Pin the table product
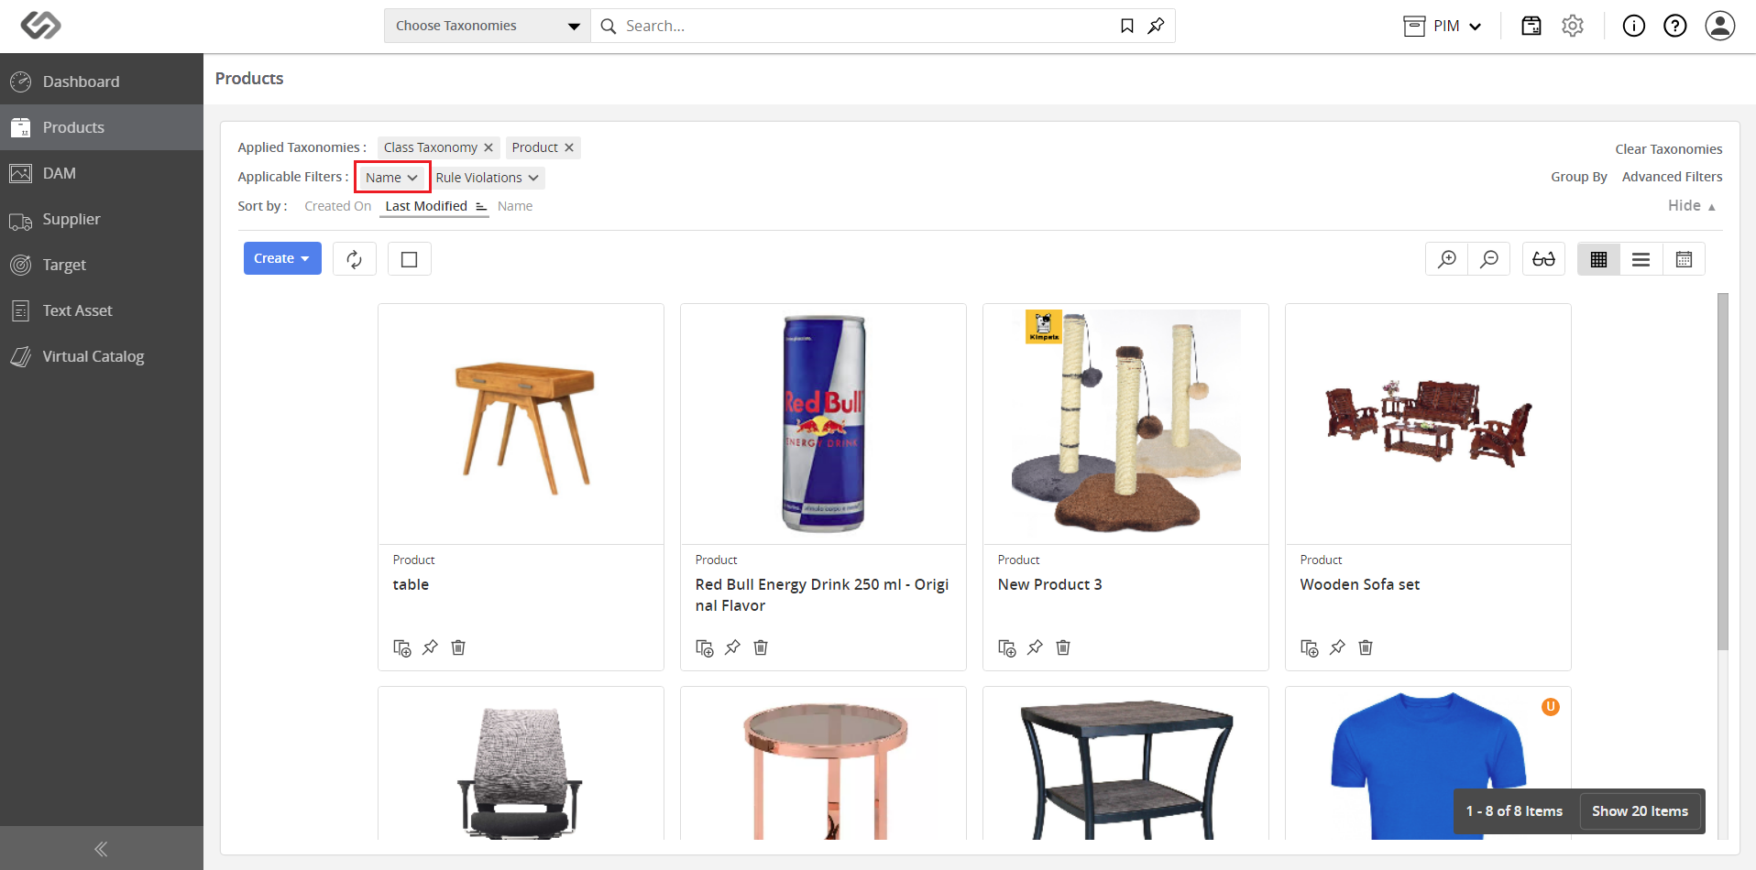This screenshot has width=1756, height=870. 430,647
